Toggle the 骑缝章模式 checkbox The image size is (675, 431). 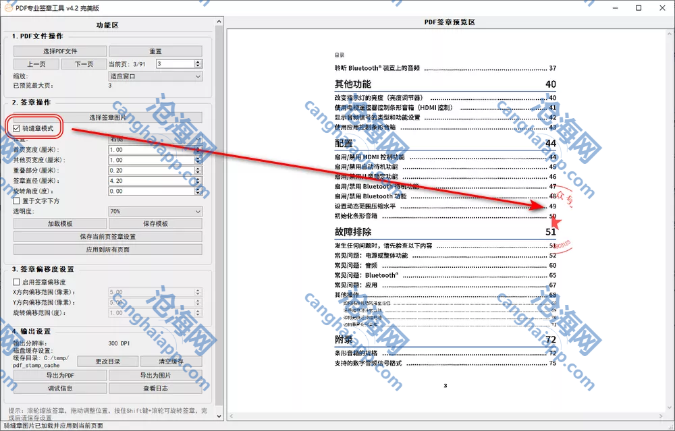(x=17, y=127)
